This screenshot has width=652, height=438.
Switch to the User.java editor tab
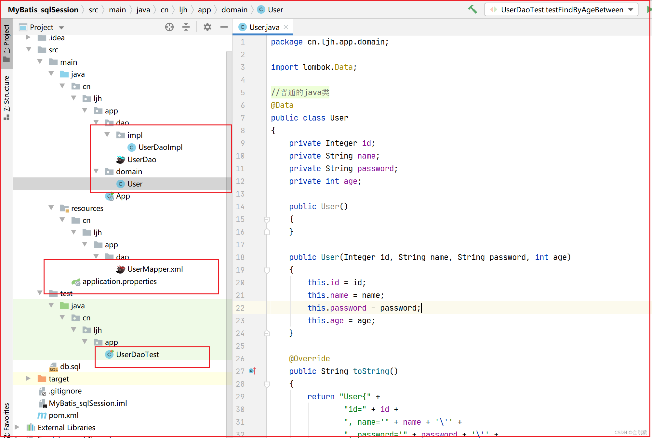click(264, 27)
